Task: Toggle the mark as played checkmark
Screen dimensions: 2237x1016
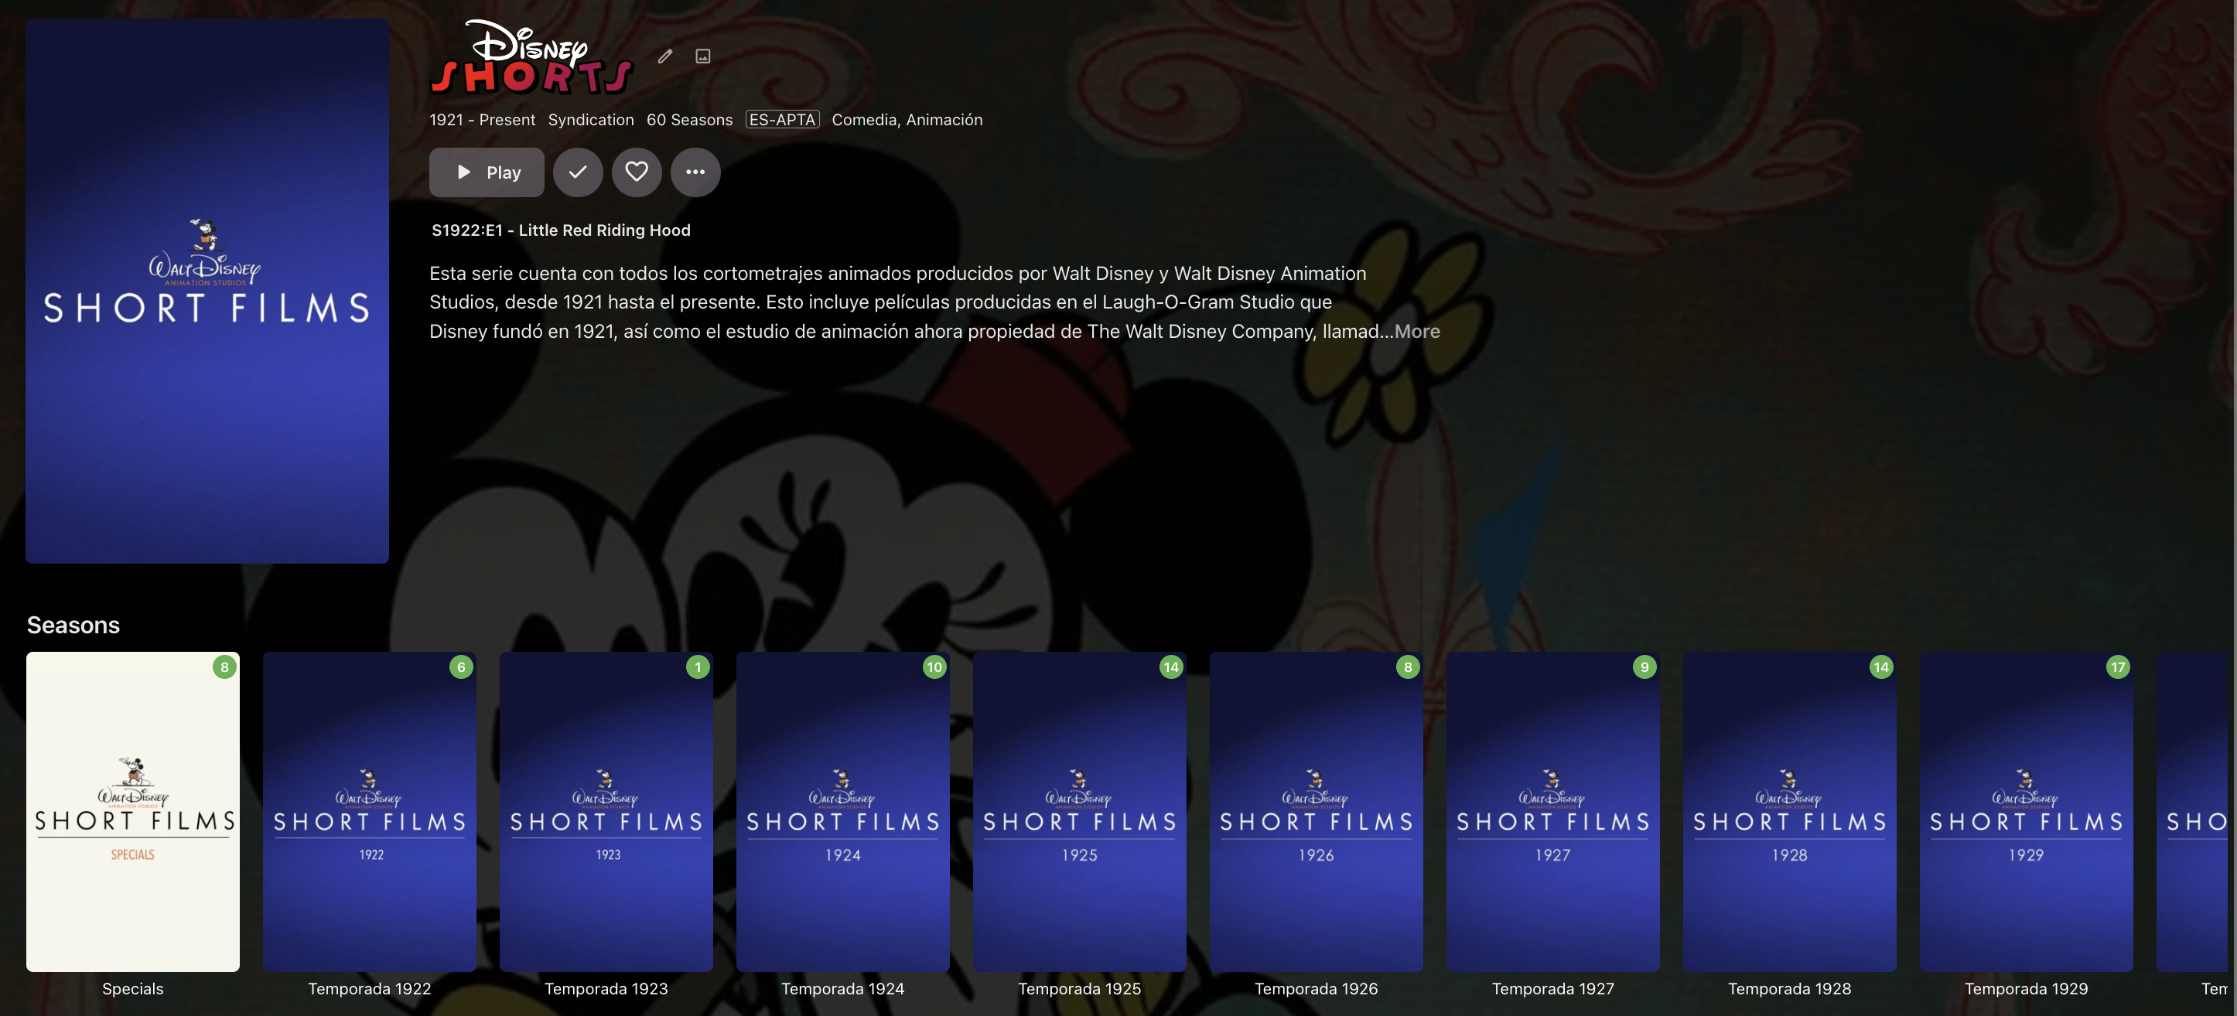Action: tap(578, 172)
